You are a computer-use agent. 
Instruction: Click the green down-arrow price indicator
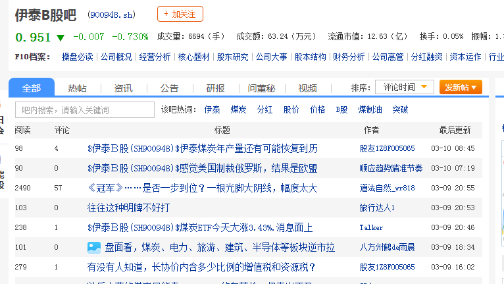(61, 38)
